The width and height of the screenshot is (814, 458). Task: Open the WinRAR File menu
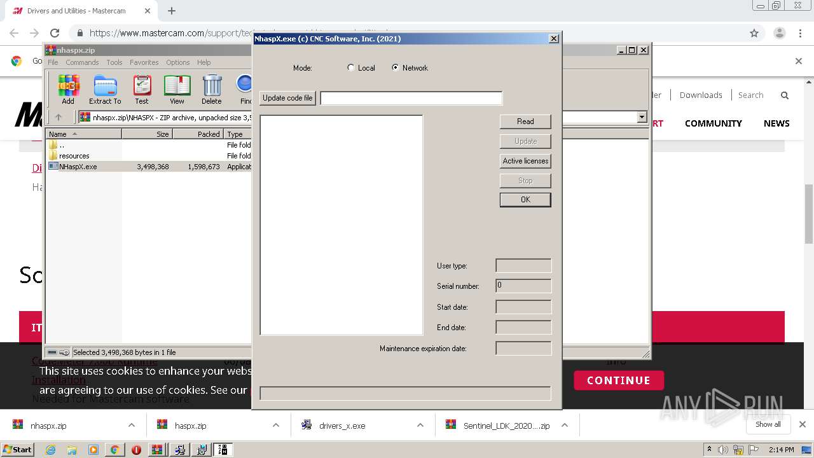53,62
